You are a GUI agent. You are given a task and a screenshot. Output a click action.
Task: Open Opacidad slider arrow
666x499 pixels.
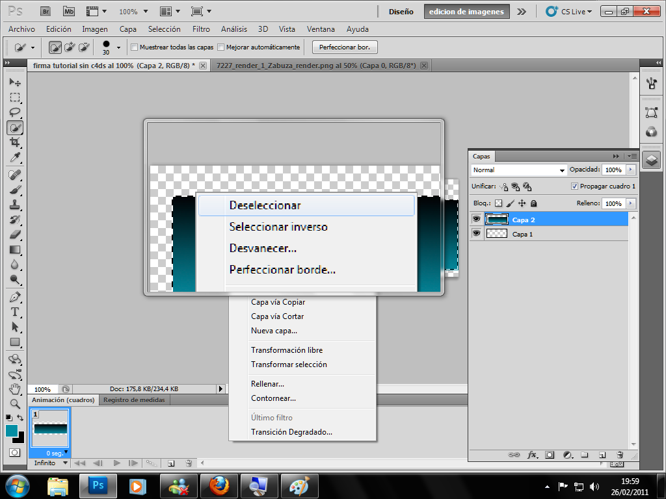point(630,170)
